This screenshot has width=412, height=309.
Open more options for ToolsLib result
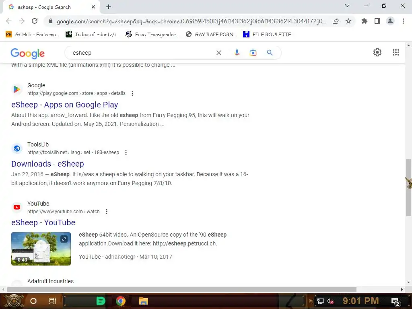[x=126, y=152]
